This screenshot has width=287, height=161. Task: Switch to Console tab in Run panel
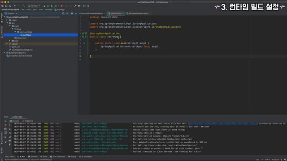coord(14,121)
